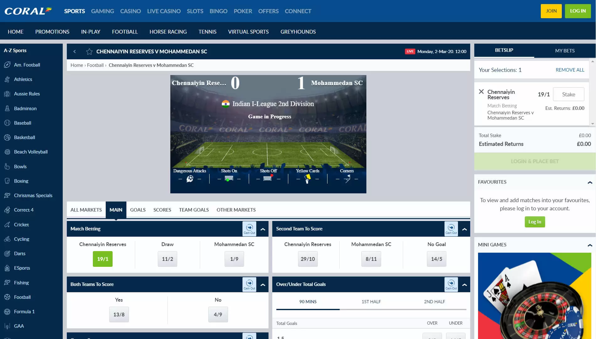Deselect the highlighted 19/1 Chennaiyin Reserves odds
Screen dimensions: 596x339
[103, 259]
